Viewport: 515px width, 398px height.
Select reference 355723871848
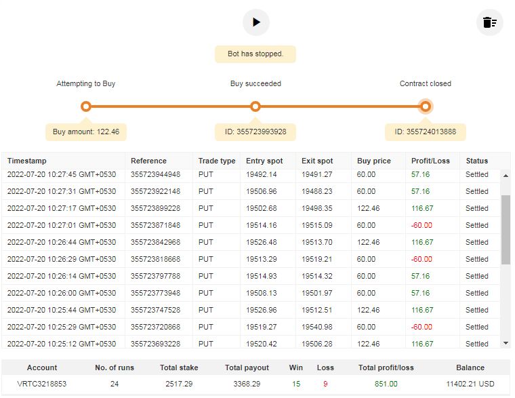pyautogui.click(x=155, y=225)
